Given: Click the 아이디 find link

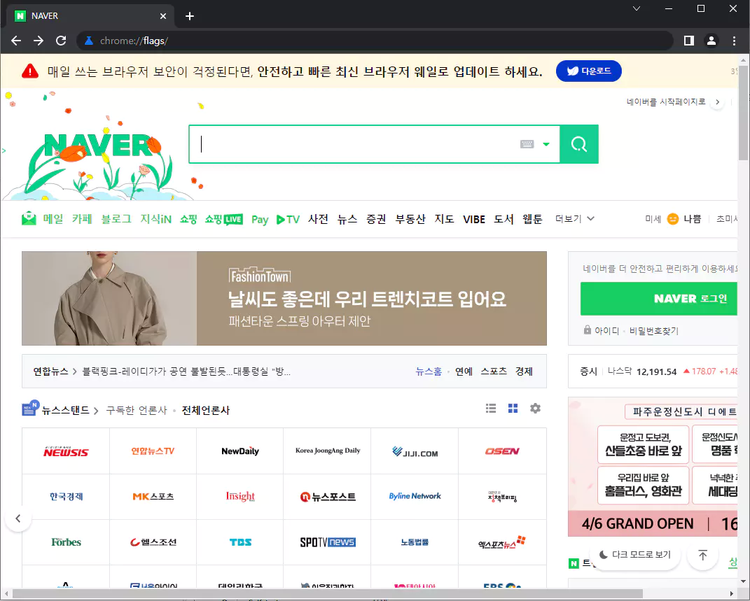Looking at the screenshot, I should click(x=606, y=331).
